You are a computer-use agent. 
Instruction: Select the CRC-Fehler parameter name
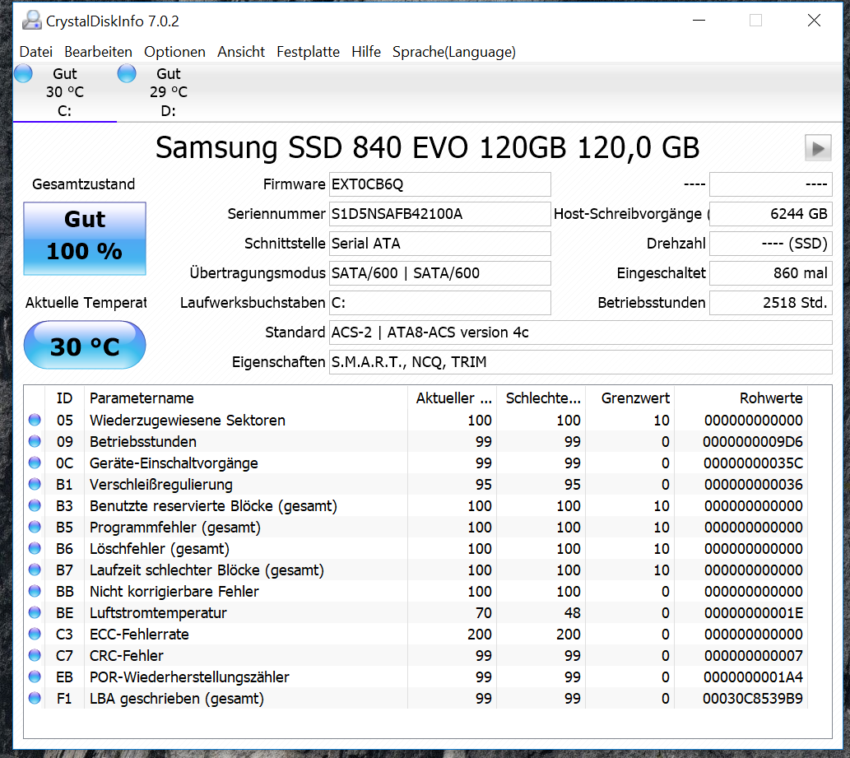pyautogui.click(x=127, y=655)
